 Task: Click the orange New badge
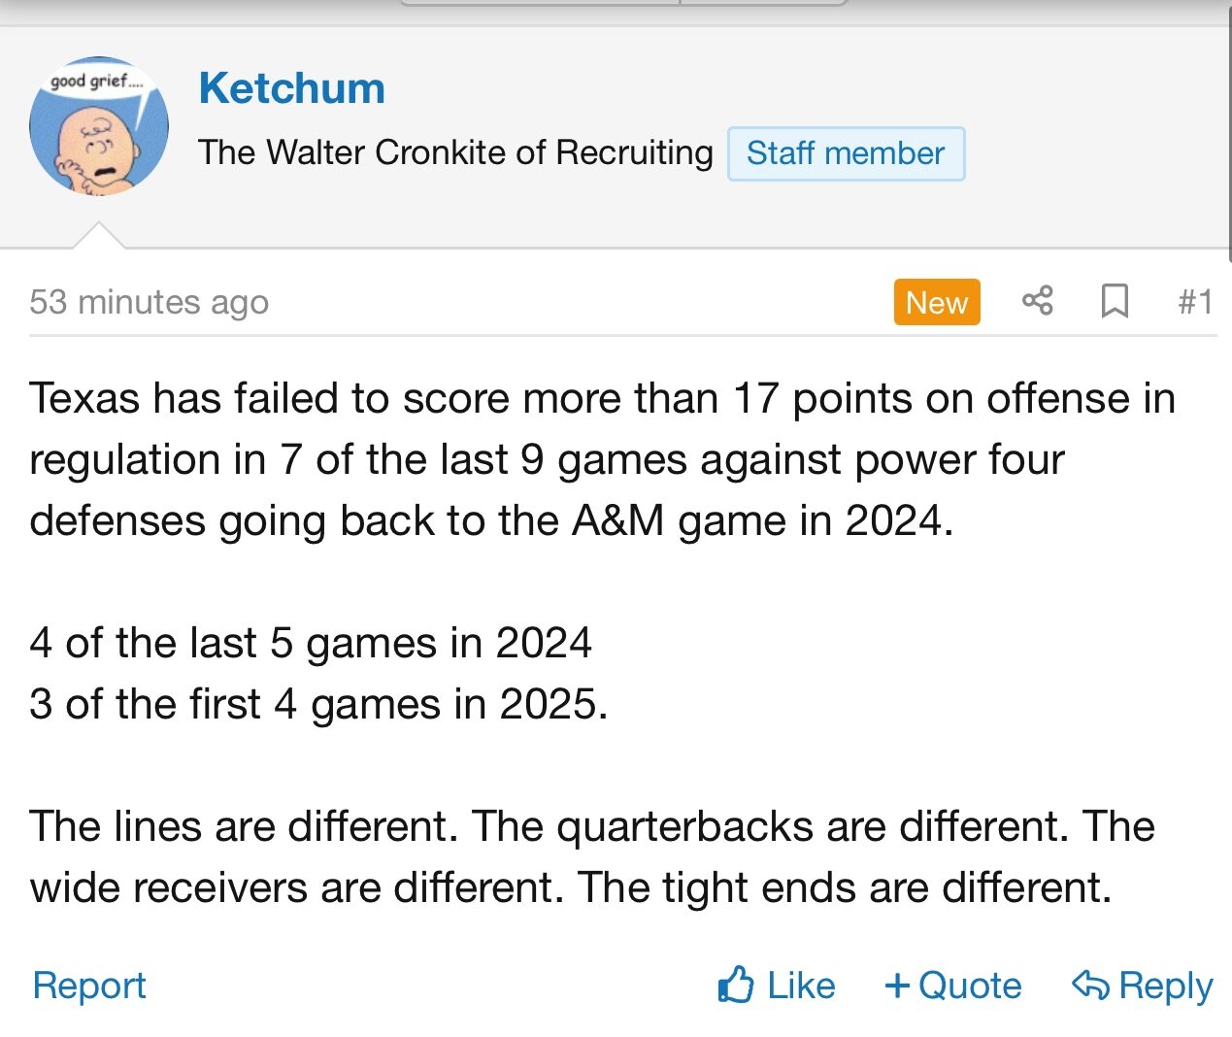pyautogui.click(x=936, y=302)
